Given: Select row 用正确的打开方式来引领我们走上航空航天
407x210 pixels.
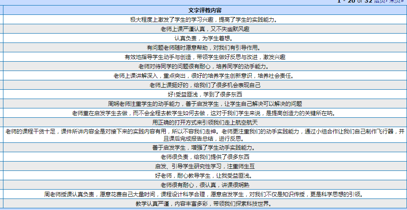Looking at the screenshot, I should coord(205,122).
